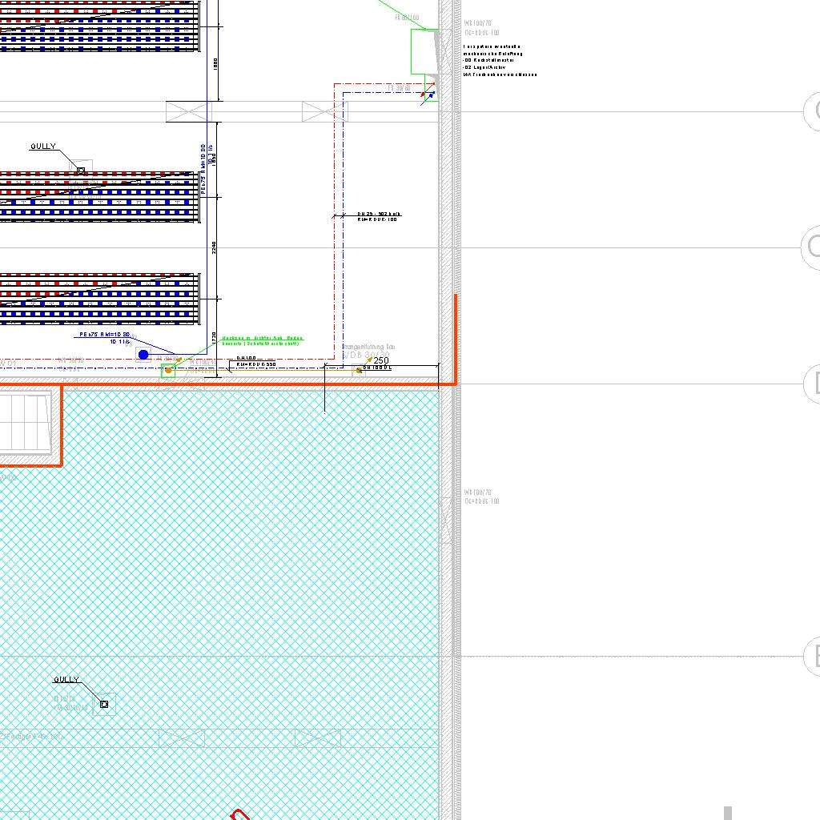Click the green square with orange dot
The height and width of the screenshot is (820, 820).
pos(168,370)
